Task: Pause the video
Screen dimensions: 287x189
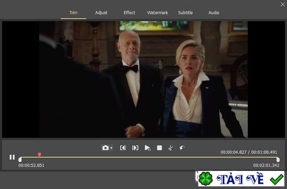Action: click(12, 157)
